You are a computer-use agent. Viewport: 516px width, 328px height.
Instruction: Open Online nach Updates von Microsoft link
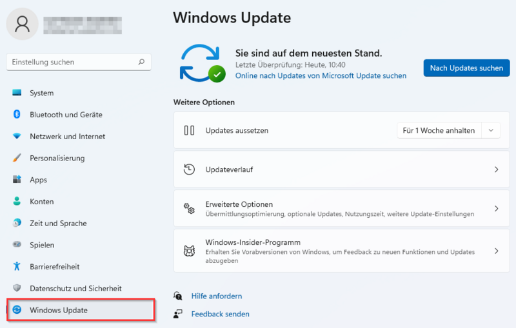pos(321,75)
